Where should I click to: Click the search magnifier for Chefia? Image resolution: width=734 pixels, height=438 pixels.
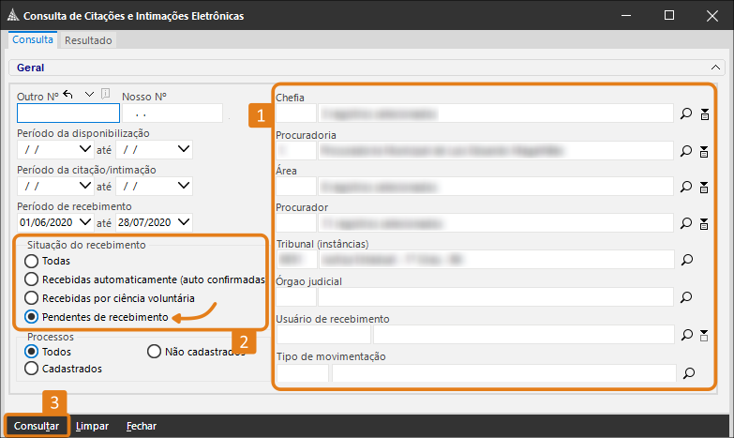click(686, 113)
